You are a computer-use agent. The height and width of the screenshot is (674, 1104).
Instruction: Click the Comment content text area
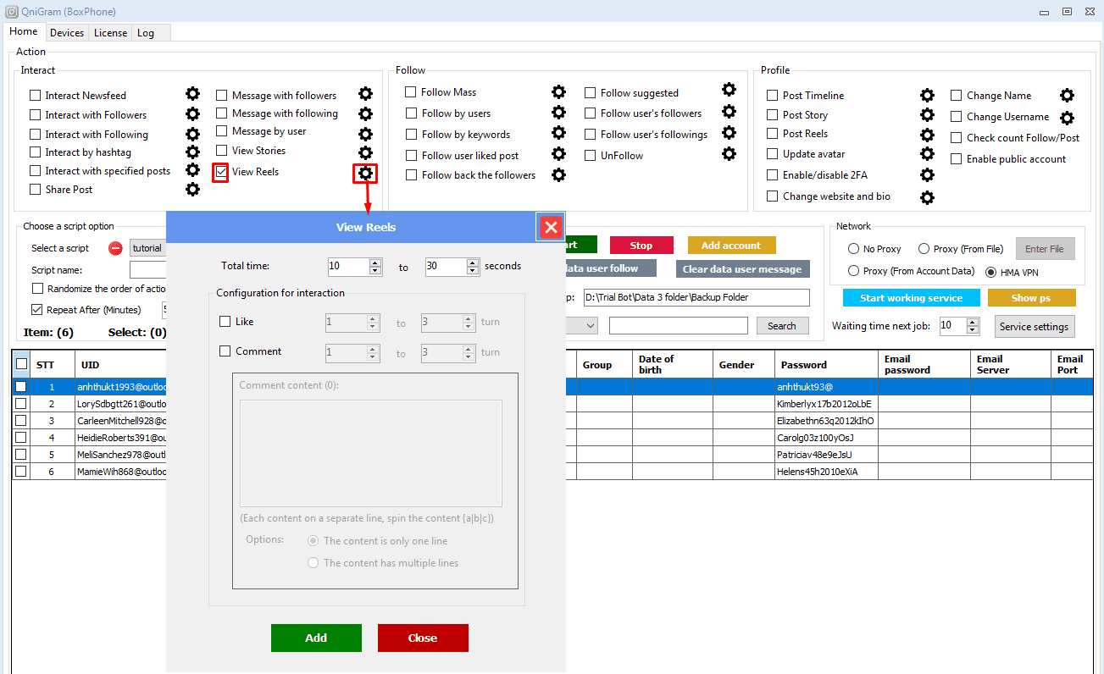[x=370, y=453]
